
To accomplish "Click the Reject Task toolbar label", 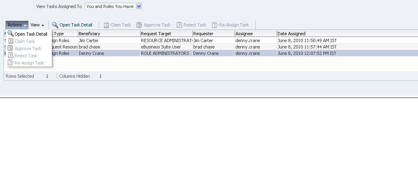I will (195, 25).
